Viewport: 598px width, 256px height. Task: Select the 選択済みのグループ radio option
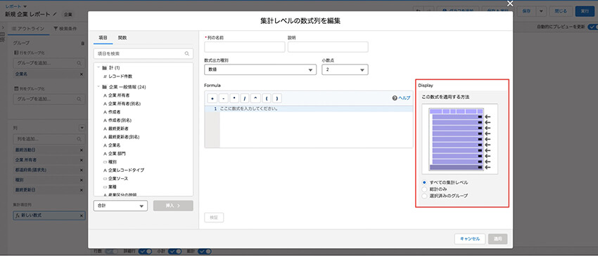(x=424, y=196)
